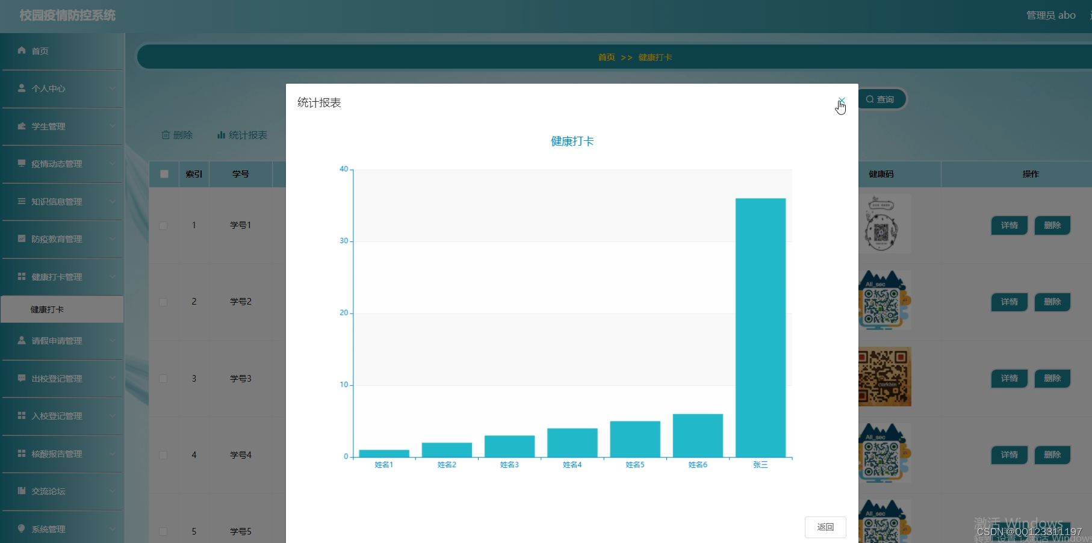Click the 张三 bar in the chart
Screen dimensions: 1092x543
click(x=760, y=327)
